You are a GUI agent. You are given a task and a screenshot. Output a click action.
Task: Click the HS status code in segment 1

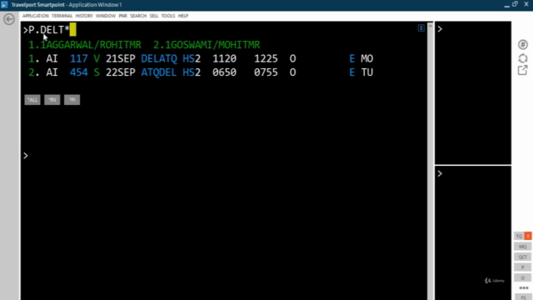coord(188,58)
